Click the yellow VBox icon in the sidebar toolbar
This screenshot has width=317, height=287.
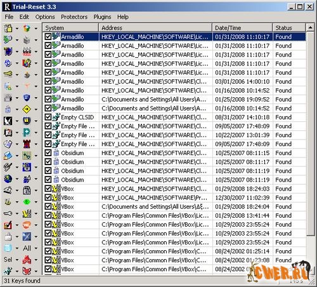27,213
